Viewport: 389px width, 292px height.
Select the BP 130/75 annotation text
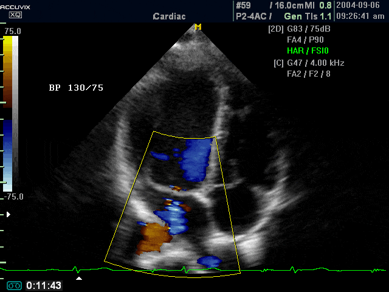[x=76, y=88]
